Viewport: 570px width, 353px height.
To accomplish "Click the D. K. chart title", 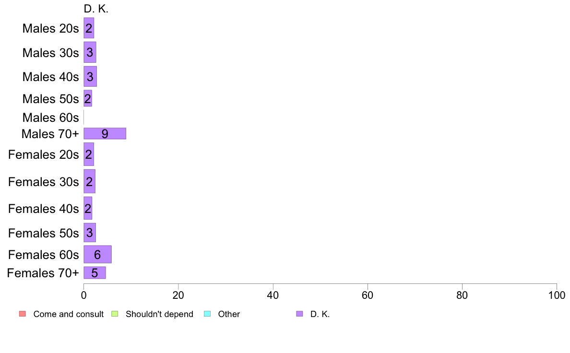I will pos(96,9).
